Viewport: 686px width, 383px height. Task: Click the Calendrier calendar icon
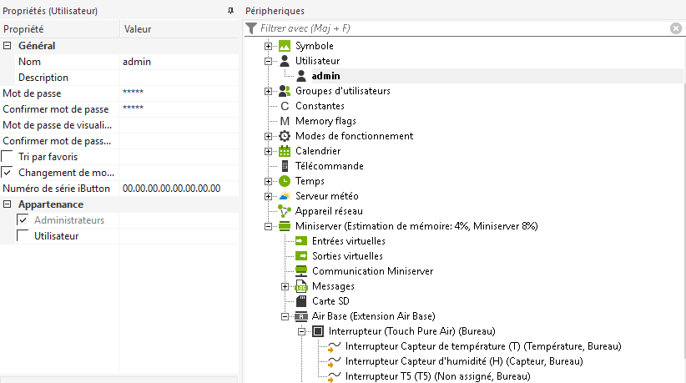[x=285, y=151]
